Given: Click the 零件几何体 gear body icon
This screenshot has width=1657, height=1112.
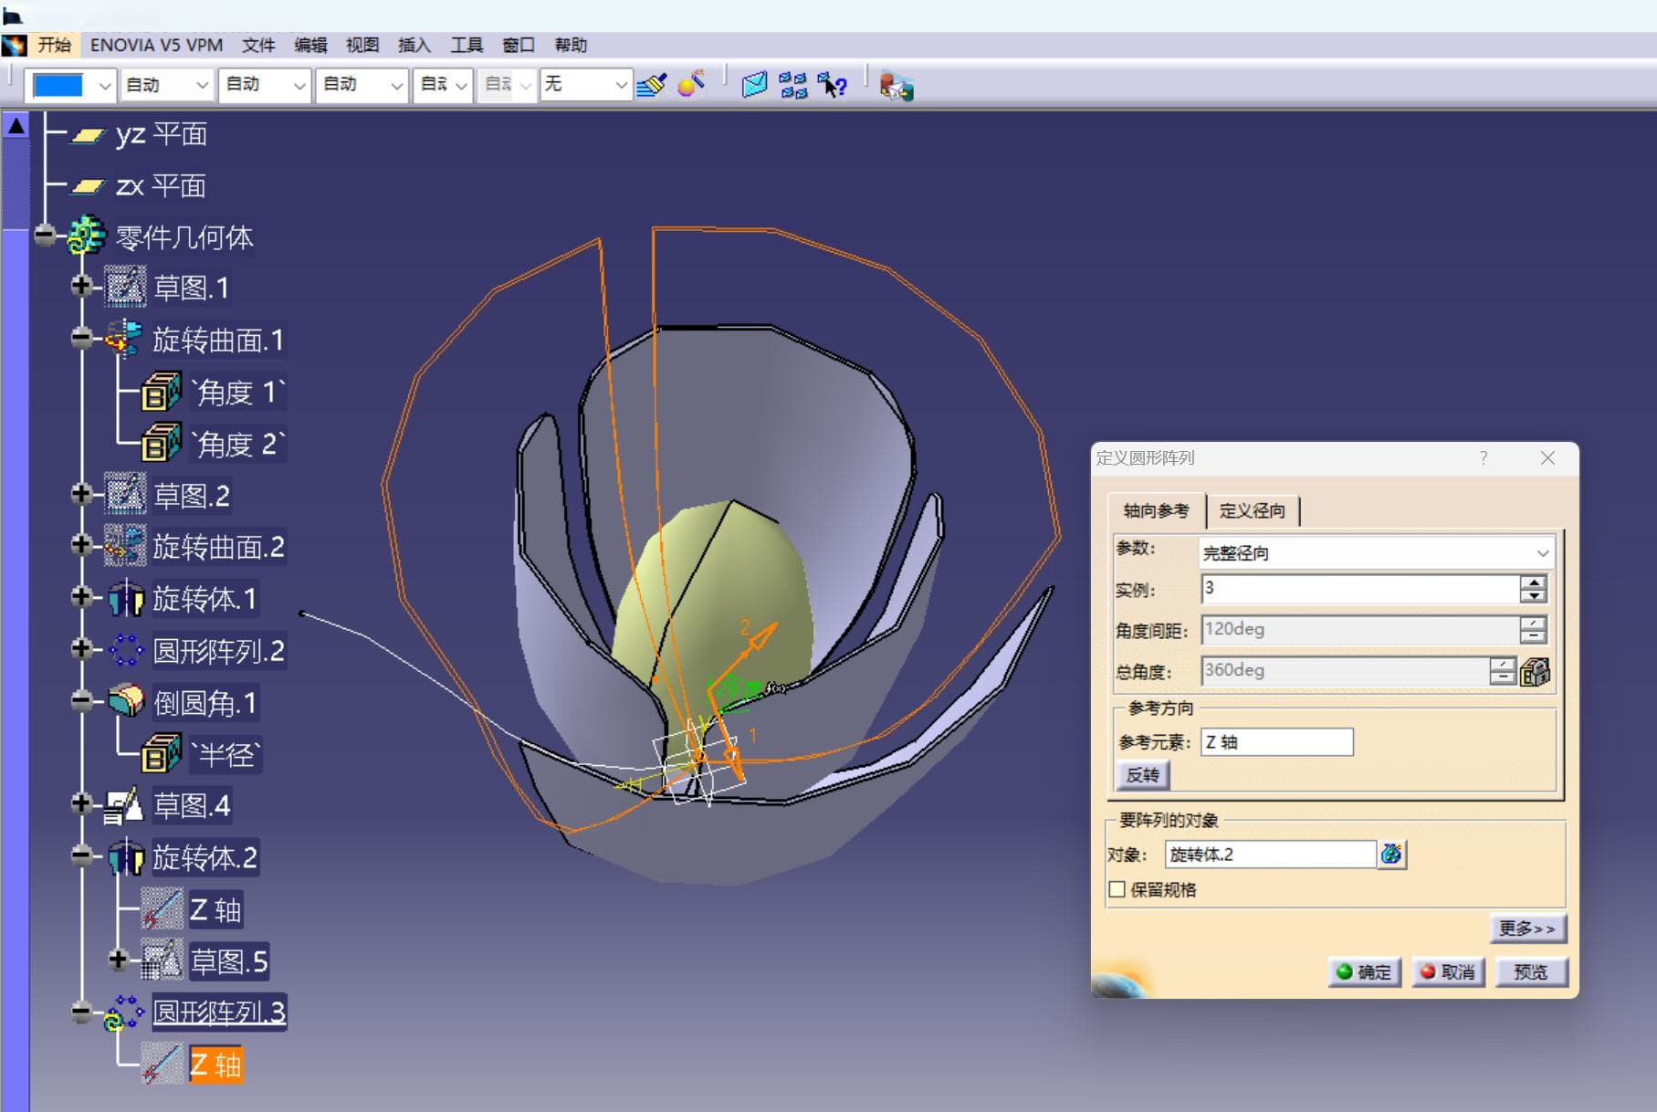Looking at the screenshot, I should 88,236.
